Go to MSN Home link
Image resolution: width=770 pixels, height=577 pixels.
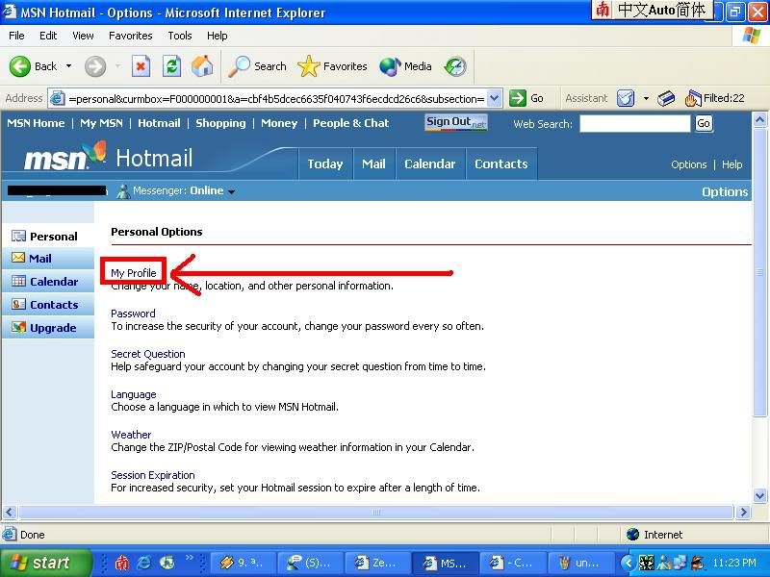(x=36, y=123)
